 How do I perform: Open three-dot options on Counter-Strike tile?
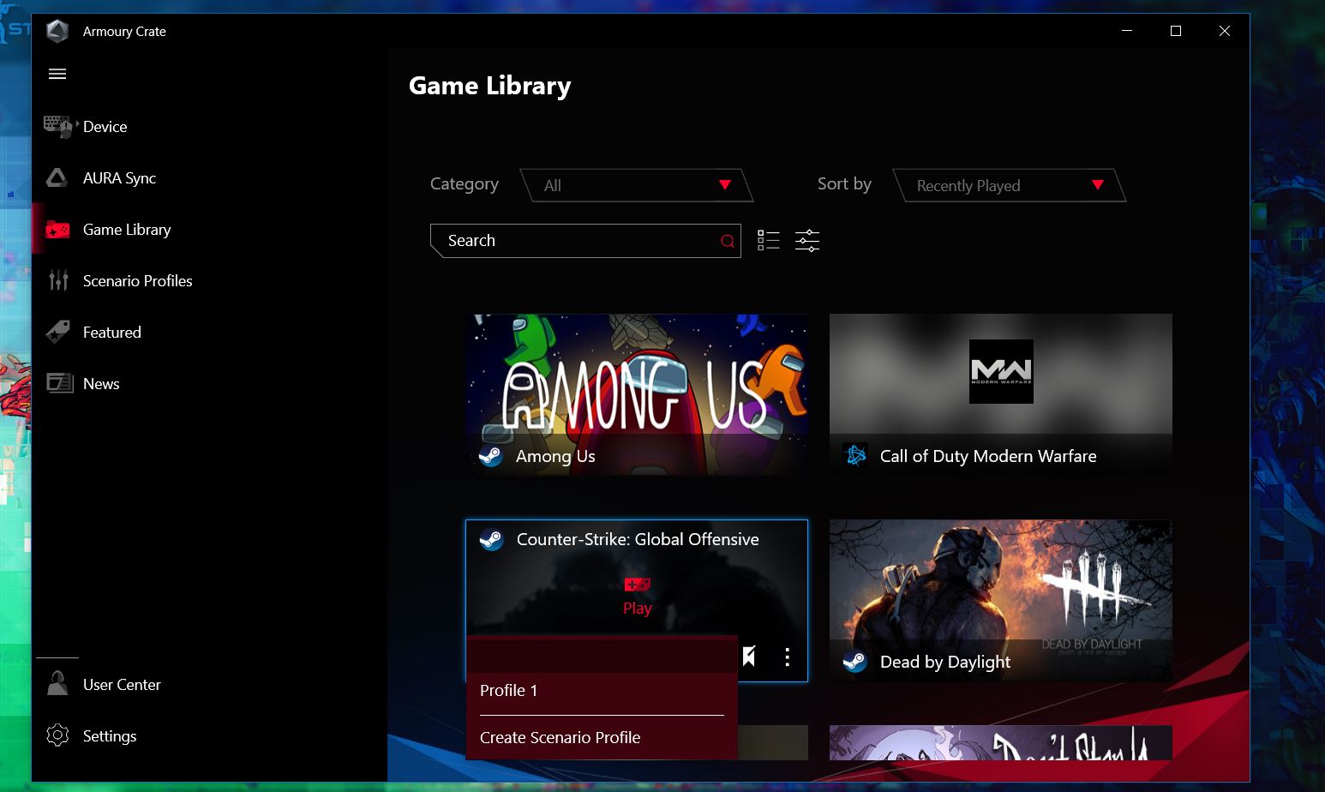click(x=787, y=657)
